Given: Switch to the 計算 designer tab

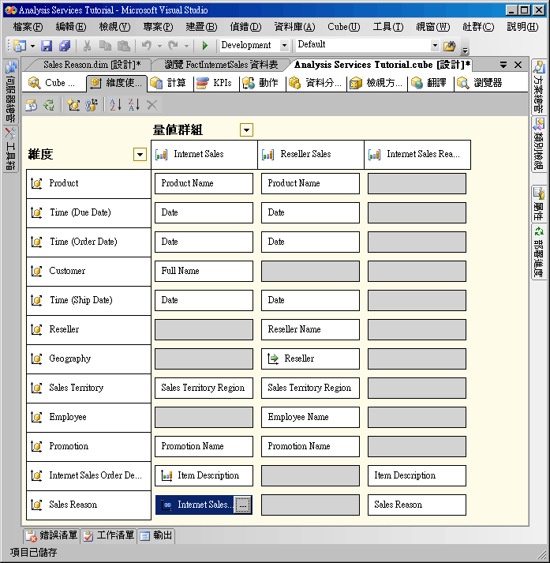Looking at the screenshot, I should (x=170, y=83).
